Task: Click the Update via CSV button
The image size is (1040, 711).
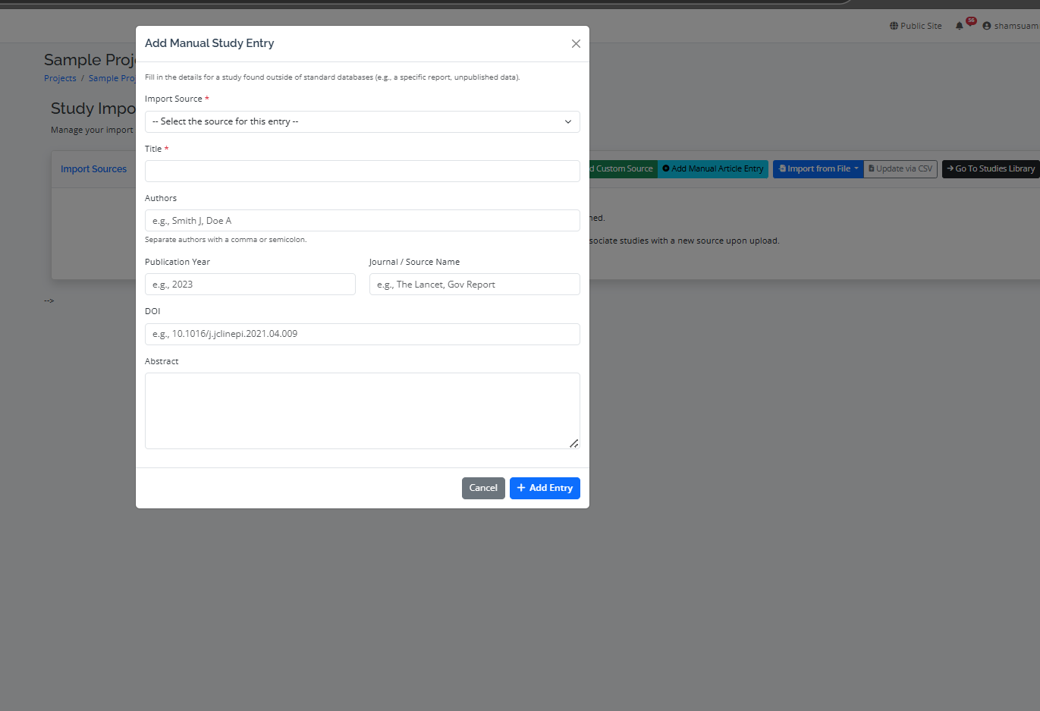Action: [900, 168]
